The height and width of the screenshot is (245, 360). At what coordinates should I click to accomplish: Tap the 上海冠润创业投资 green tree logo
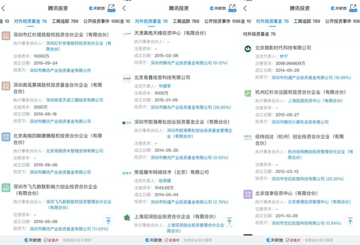tap(127, 217)
